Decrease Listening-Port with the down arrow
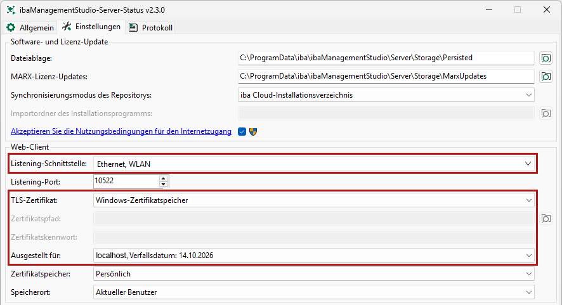 coord(164,185)
